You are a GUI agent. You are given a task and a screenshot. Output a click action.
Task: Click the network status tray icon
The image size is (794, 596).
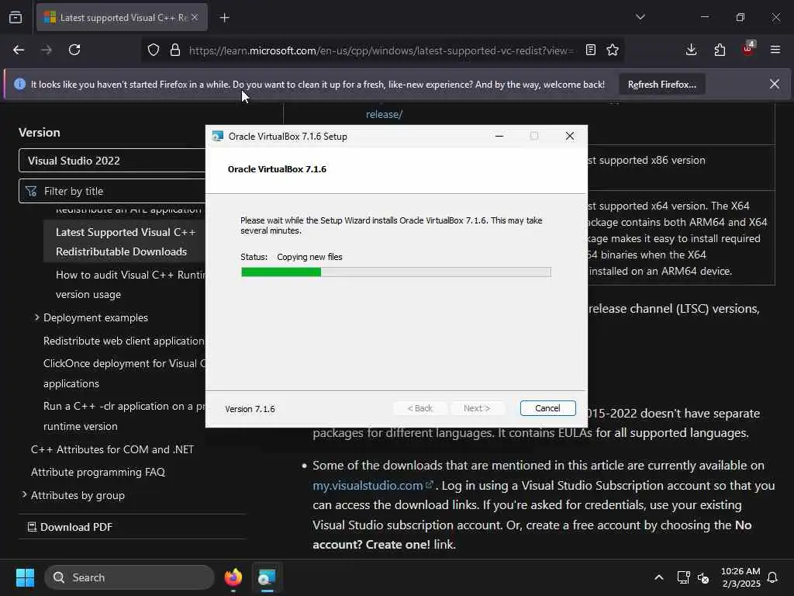point(683,577)
